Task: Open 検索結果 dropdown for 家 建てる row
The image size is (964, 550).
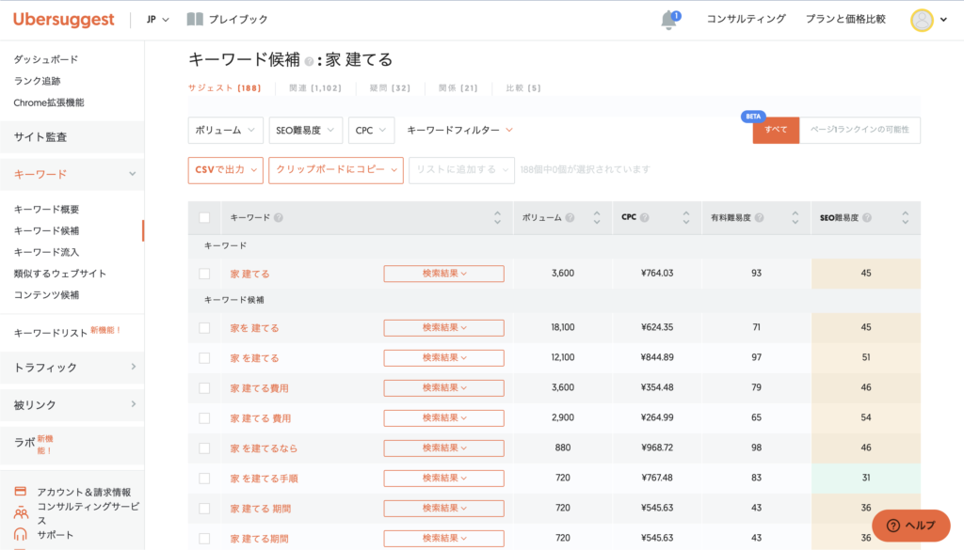Action: [x=444, y=274]
